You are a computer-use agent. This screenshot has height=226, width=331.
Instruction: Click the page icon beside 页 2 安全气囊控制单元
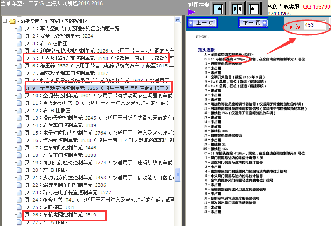19,36
